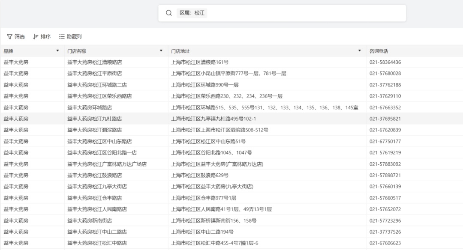Click the funnel icon next to 筛选
The width and height of the screenshot is (463, 250).
point(9,37)
